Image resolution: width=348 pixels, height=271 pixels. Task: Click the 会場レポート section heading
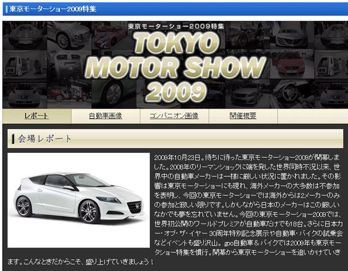coord(45,139)
